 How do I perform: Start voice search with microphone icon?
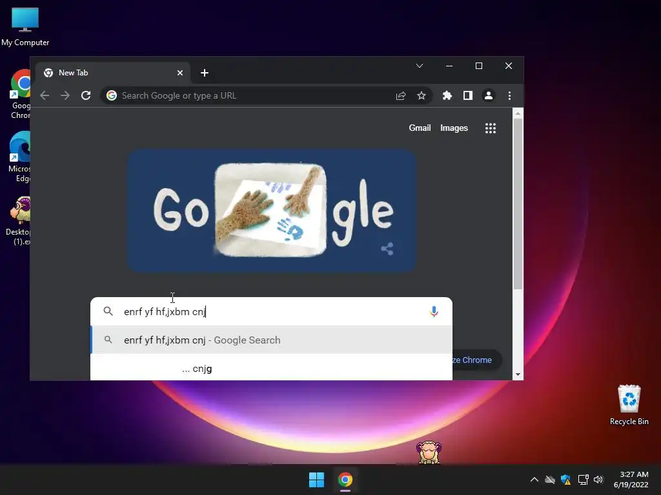tap(434, 311)
